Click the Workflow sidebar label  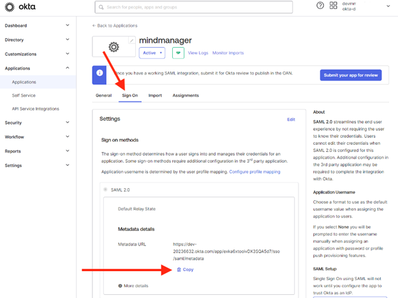(x=14, y=137)
